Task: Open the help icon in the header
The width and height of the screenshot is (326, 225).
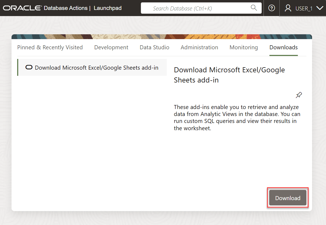Action: coord(272,8)
